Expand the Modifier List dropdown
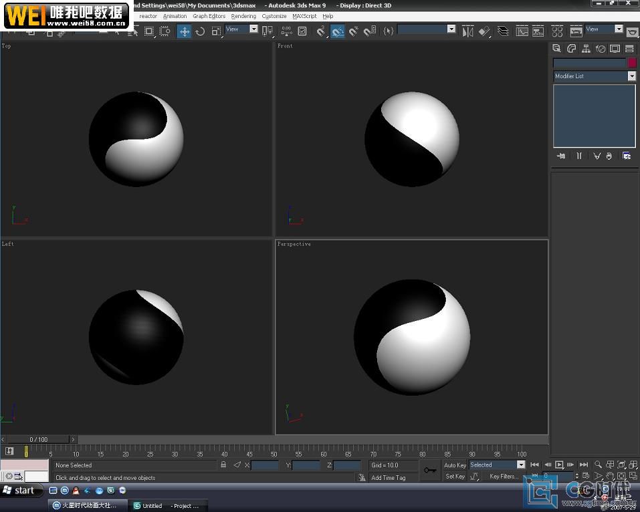Screen dimensions: 640x512 pyautogui.click(x=631, y=76)
